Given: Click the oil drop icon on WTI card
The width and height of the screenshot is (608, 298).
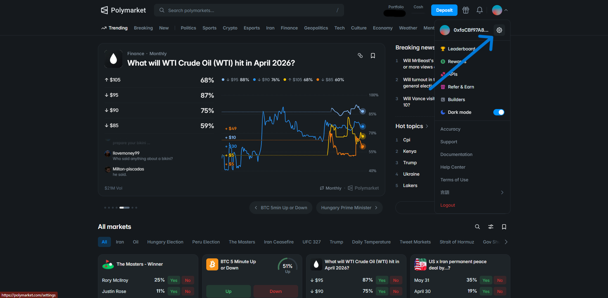Looking at the screenshot, I should point(316,264).
